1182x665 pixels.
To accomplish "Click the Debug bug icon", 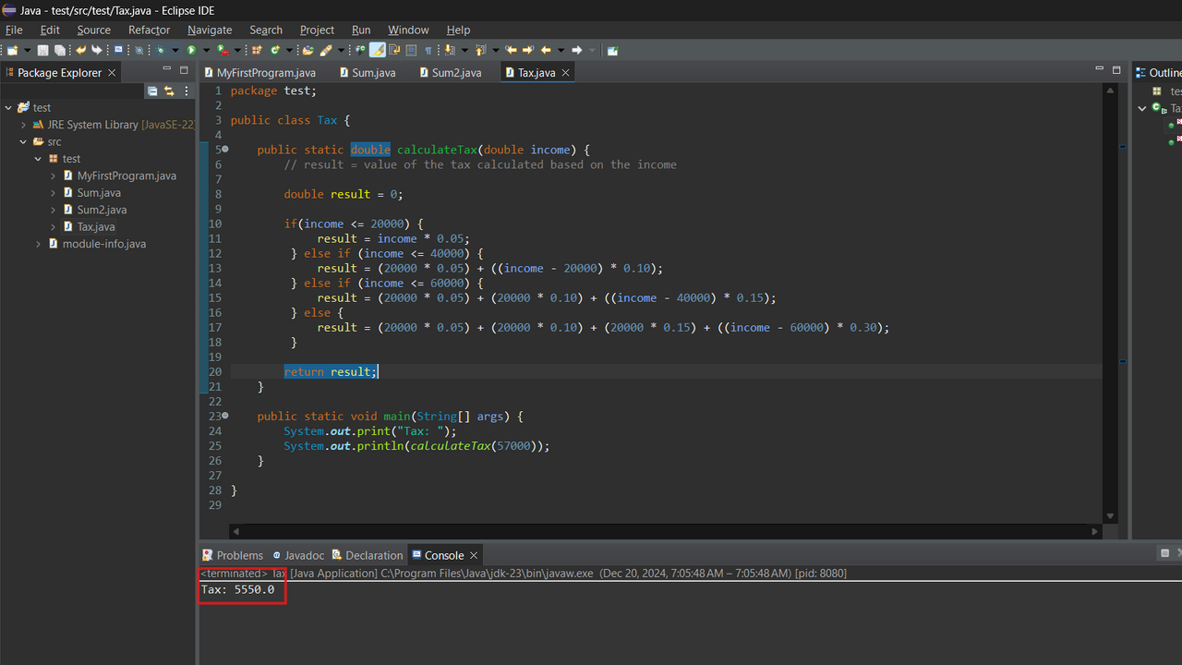I will tap(160, 50).
